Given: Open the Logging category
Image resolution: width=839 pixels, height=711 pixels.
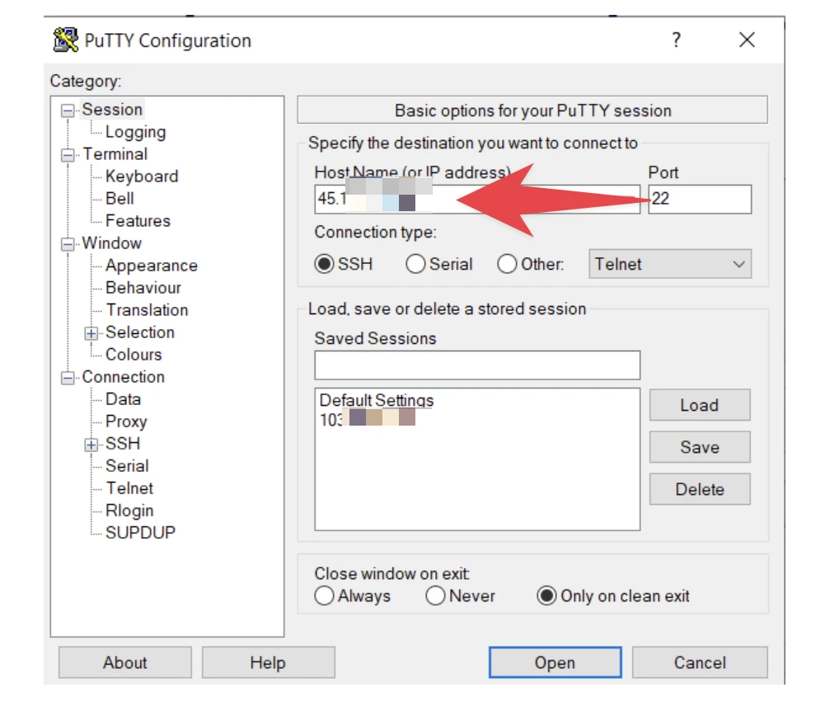Looking at the screenshot, I should (x=135, y=132).
